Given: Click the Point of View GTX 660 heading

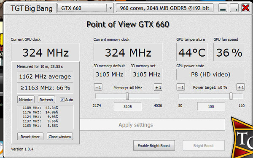Looking at the screenshot, I should 128,24.
